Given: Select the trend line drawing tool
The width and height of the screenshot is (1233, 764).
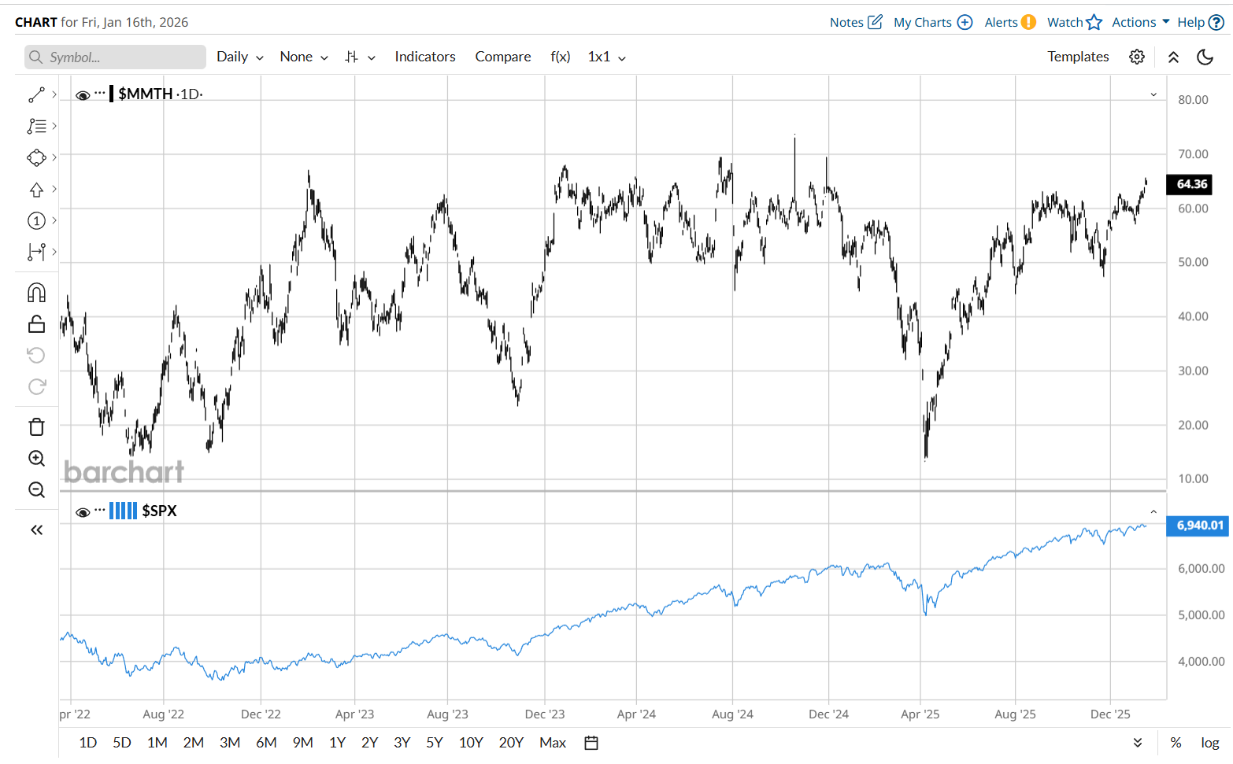Looking at the screenshot, I should [36, 95].
